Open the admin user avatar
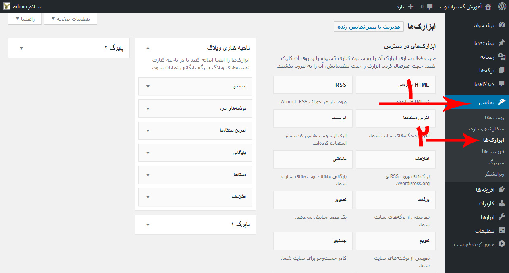509x273 pixels. pos(7,7)
